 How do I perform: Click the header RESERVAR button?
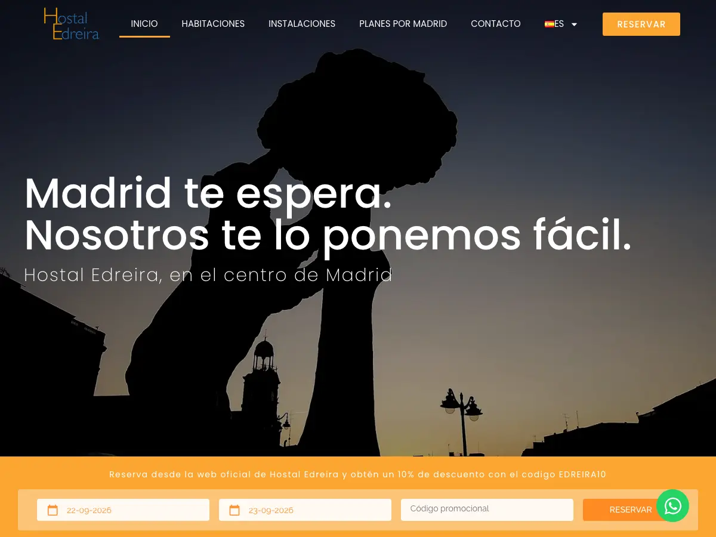(x=641, y=24)
